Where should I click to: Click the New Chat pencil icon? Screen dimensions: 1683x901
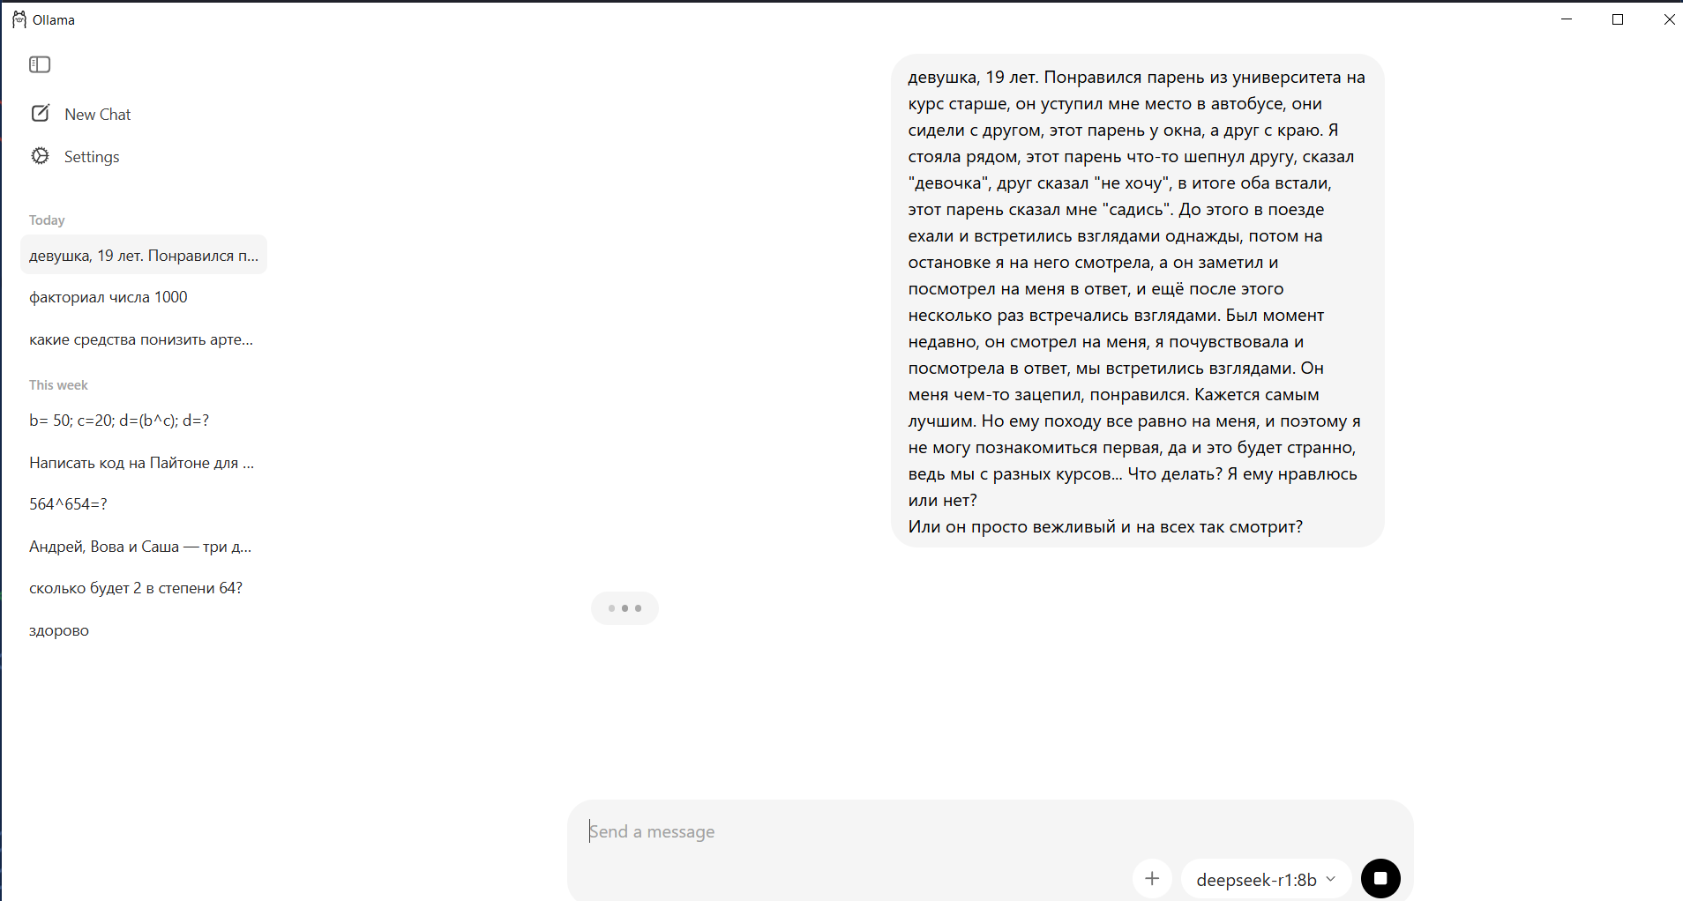point(41,113)
